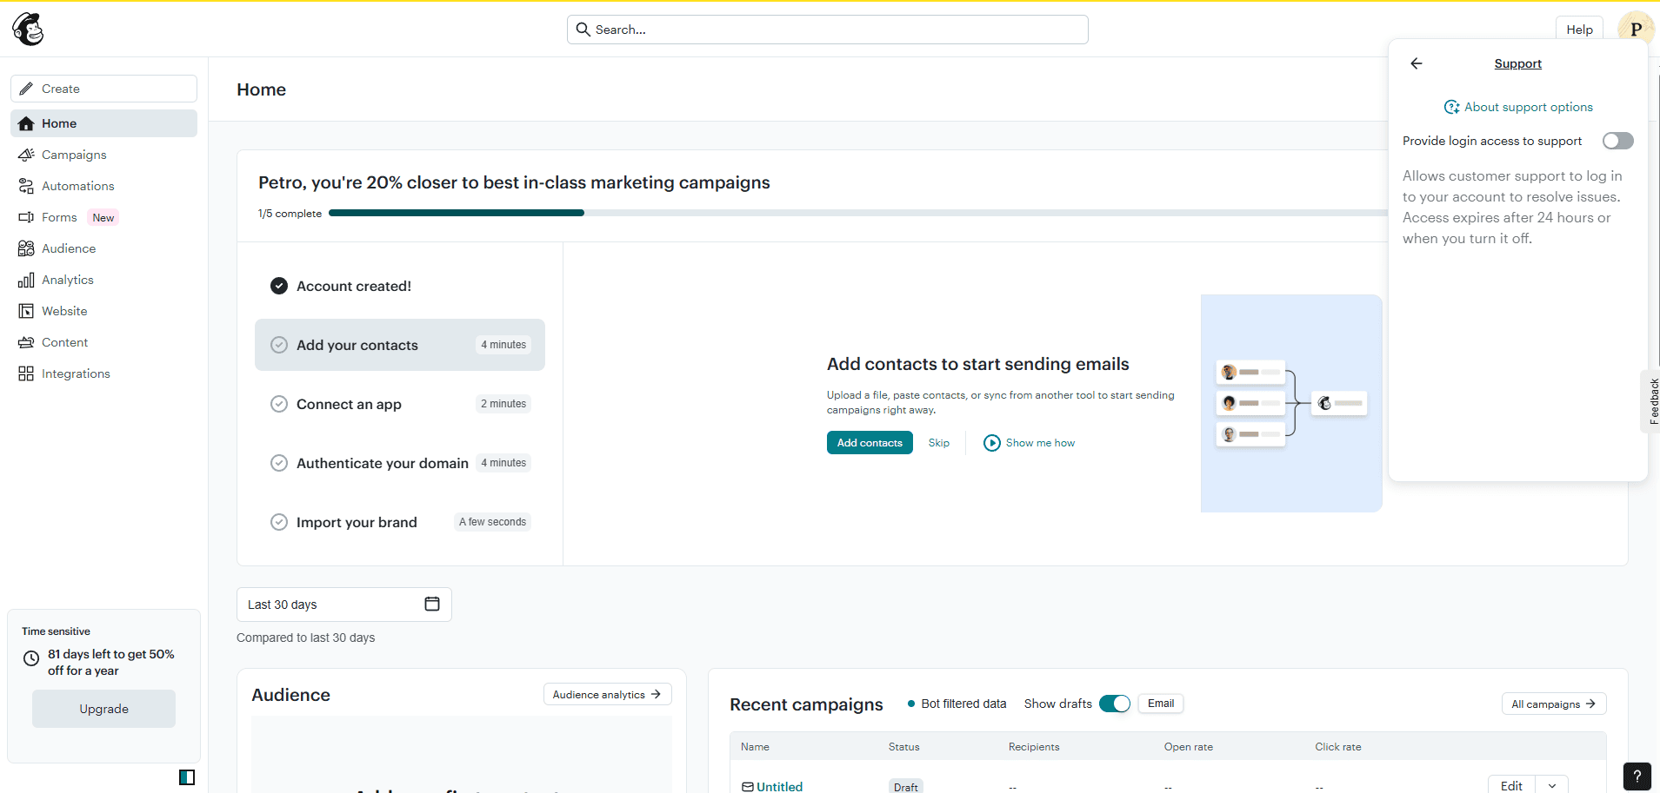The width and height of the screenshot is (1660, 793).
Task: Click the envelope icon beside Untitled campaign
Action: click(748, 787)
